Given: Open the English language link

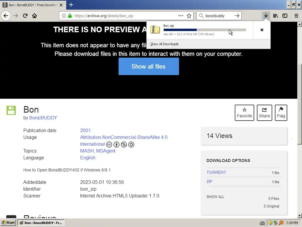Looking at the screenshot, I should tap(88, 158).
